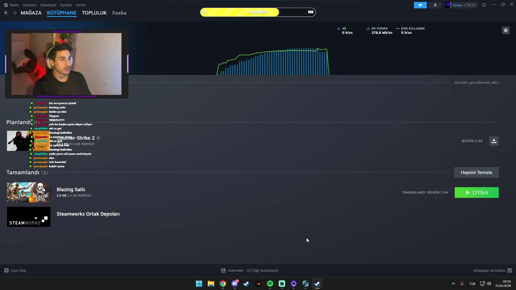Viewport: 516px width, 290px height.
Task: Open the Arkadaşlar menu
Action: click(48, 5)
